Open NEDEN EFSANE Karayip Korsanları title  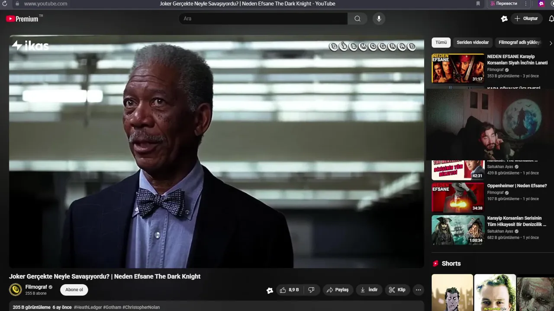click(517, 60)
